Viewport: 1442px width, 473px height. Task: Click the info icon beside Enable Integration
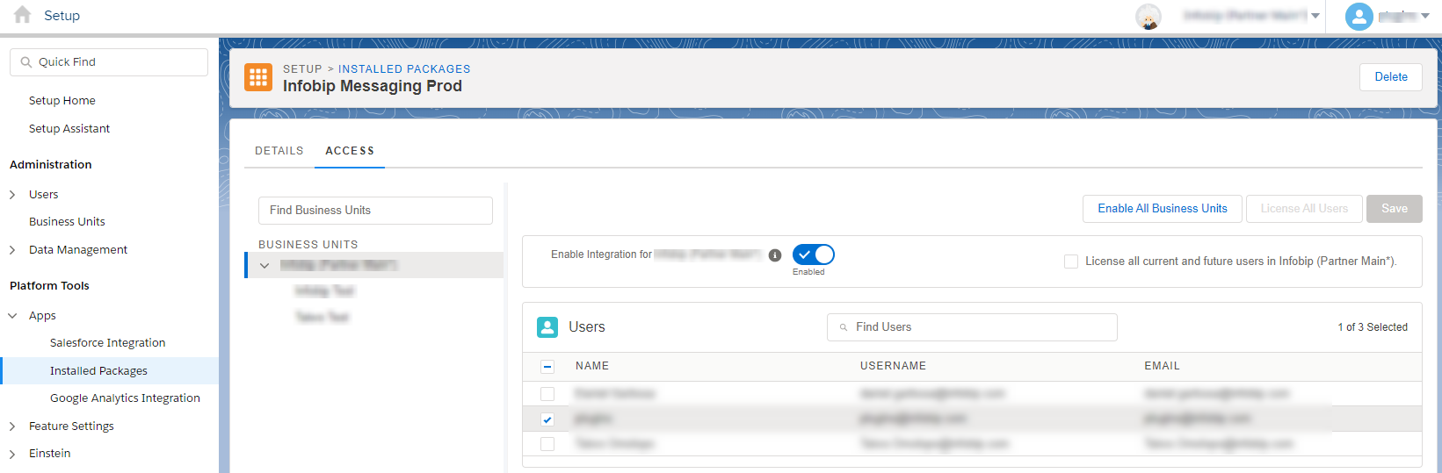coord(775,255)
